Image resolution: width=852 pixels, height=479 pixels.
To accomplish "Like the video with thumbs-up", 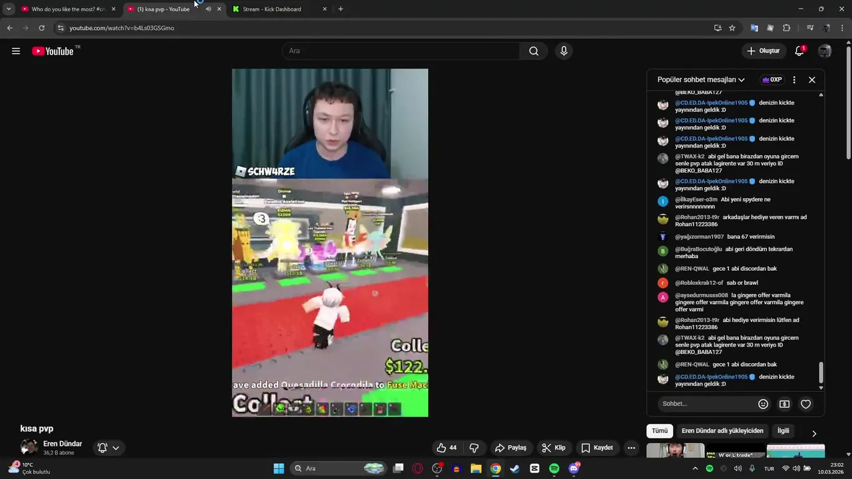I will pyautogui.click(x=447, y=448).
